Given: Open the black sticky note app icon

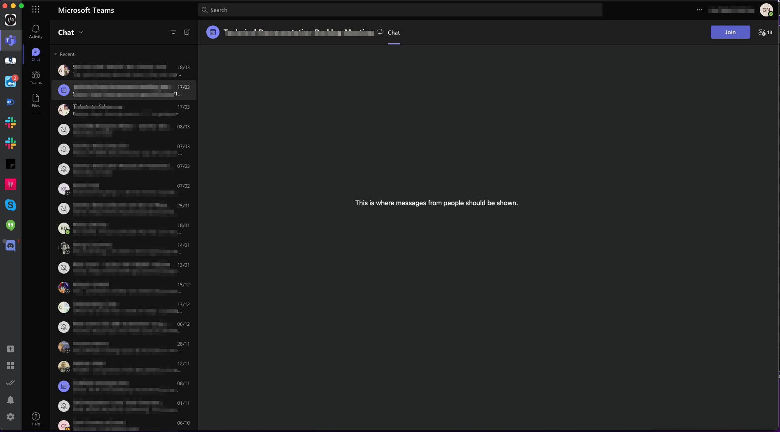Looking at the screenshot, I should click(x=10, y=164).
